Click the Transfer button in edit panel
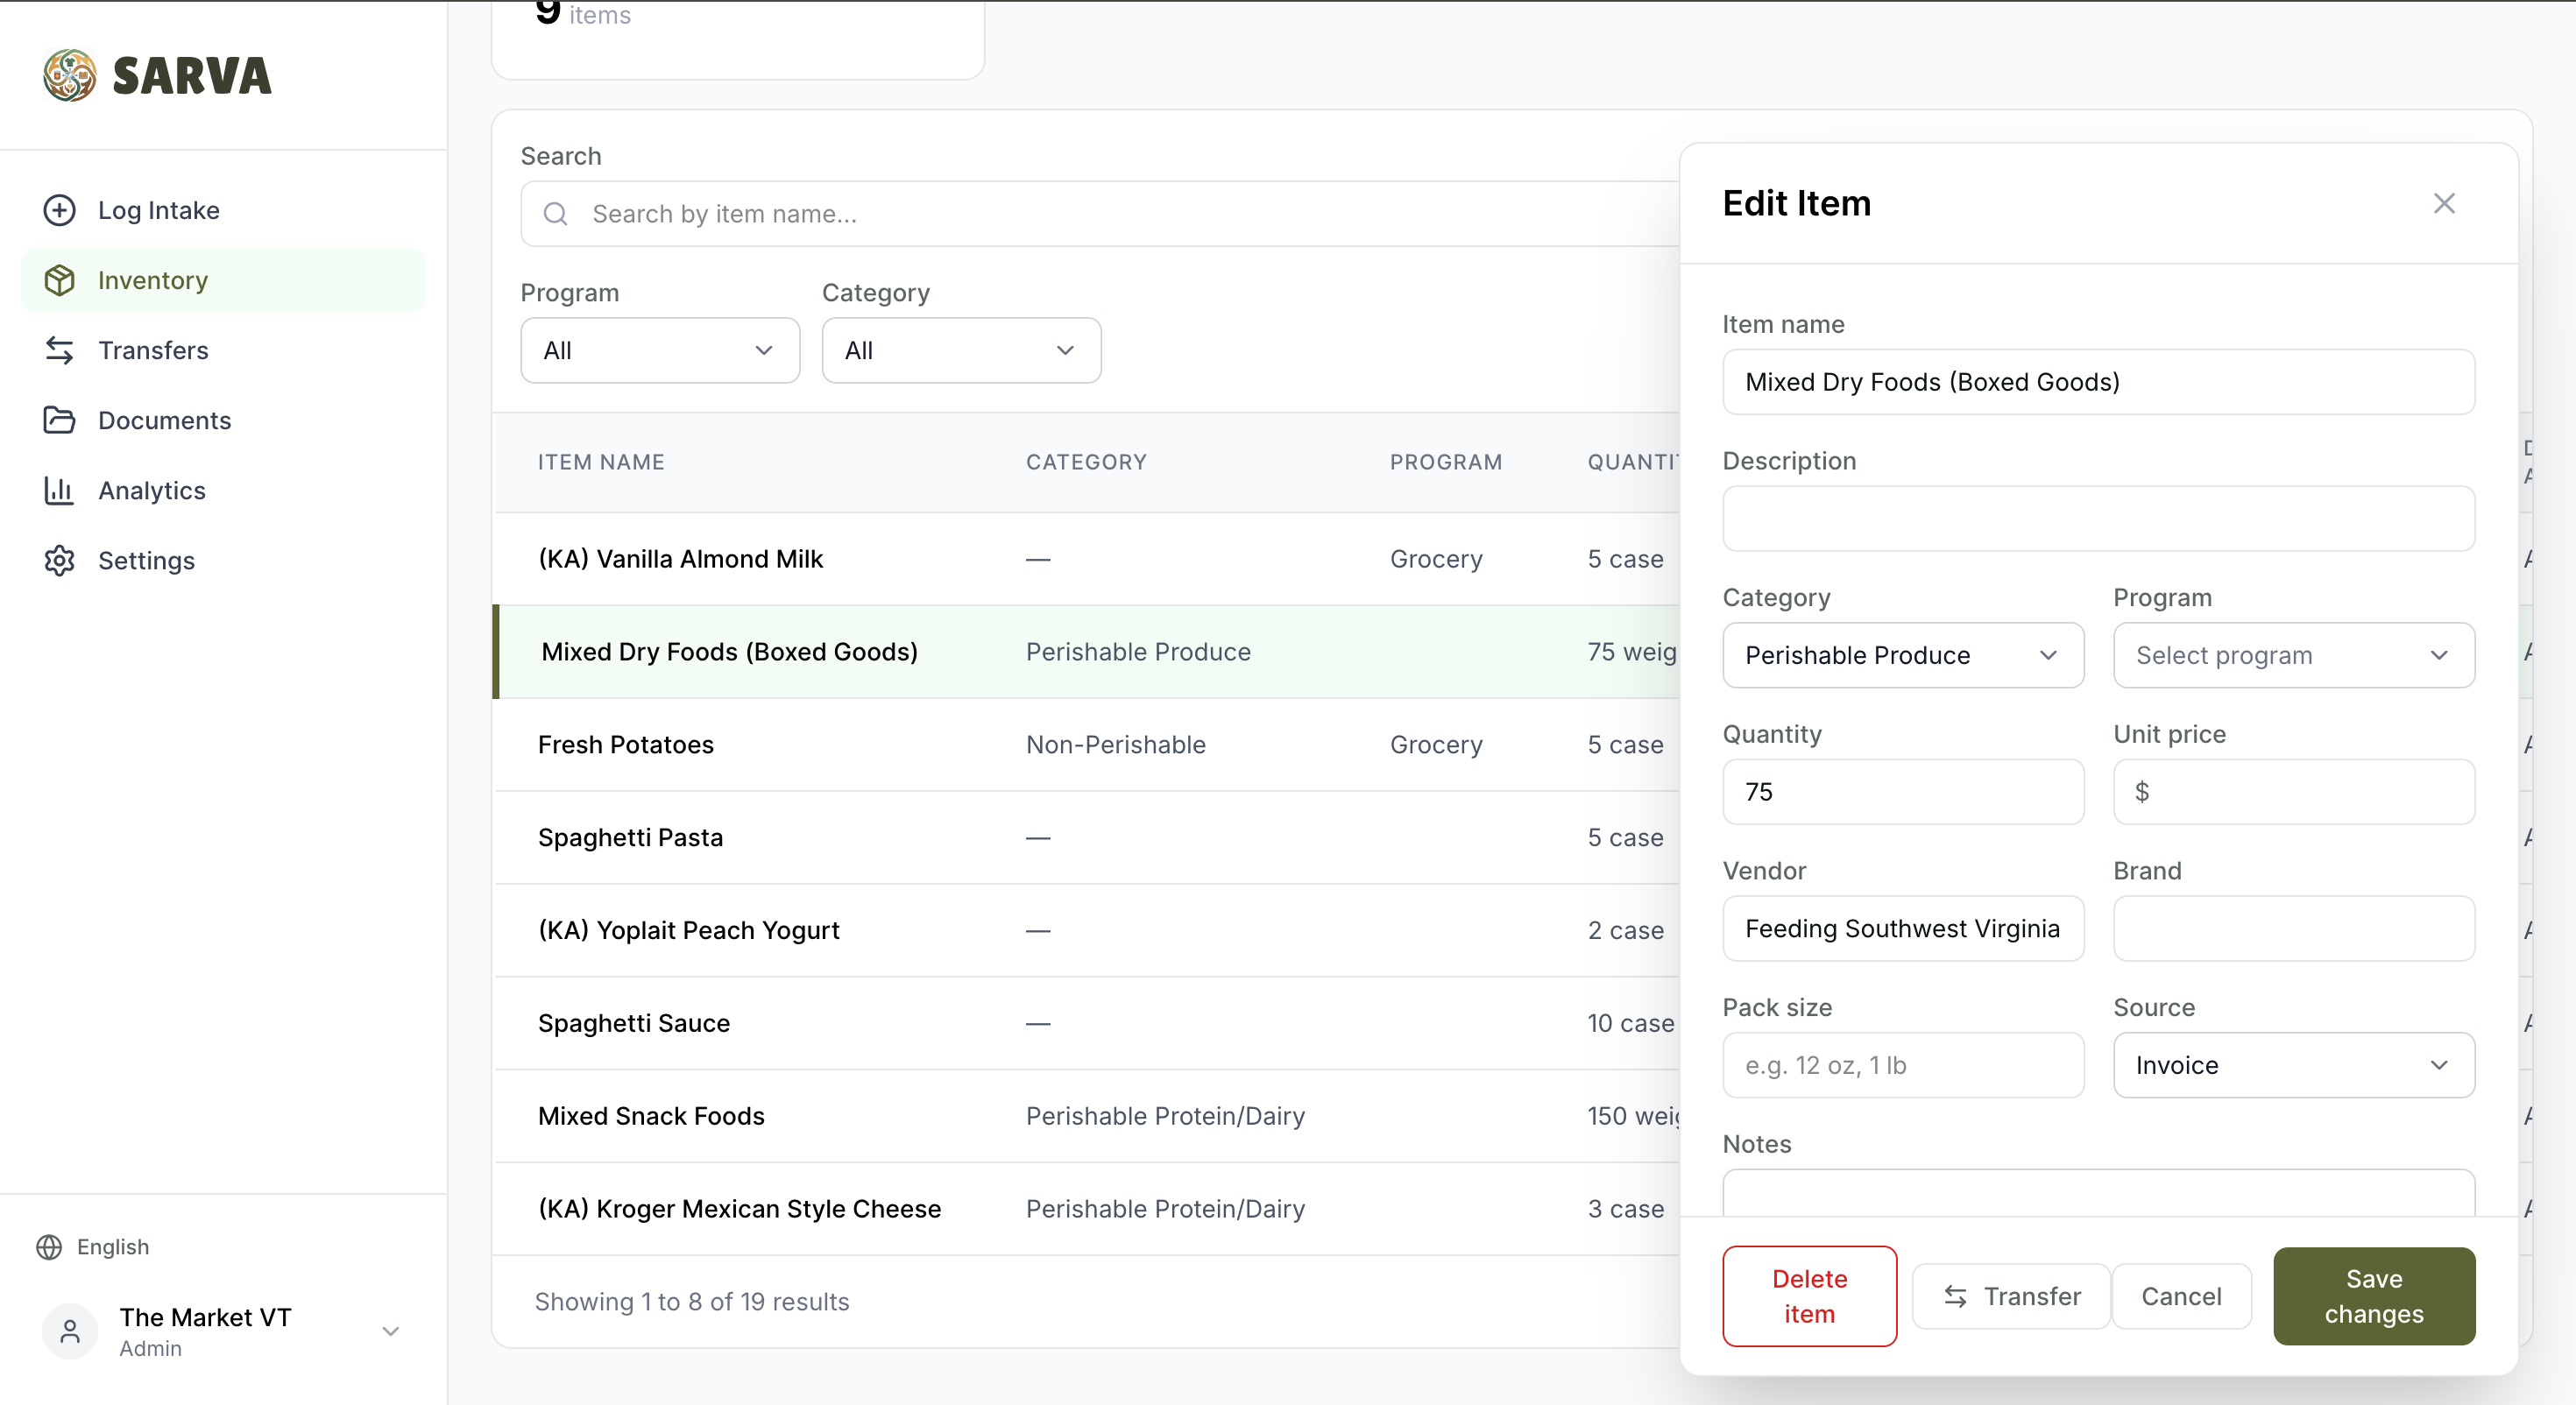The image size is (2576, 1405). [2010, 1296]
